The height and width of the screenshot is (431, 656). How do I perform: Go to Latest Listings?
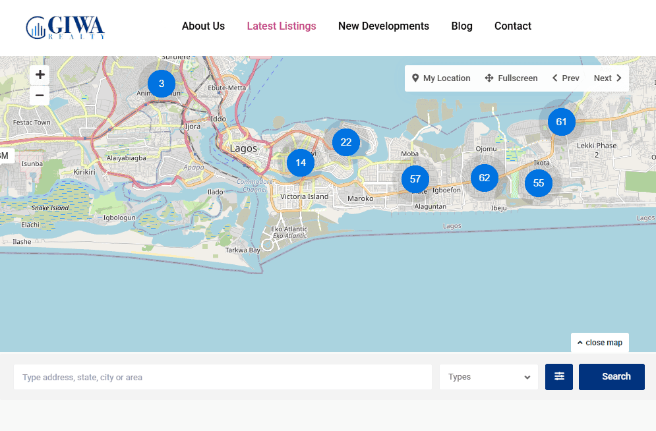click(281, 26)
